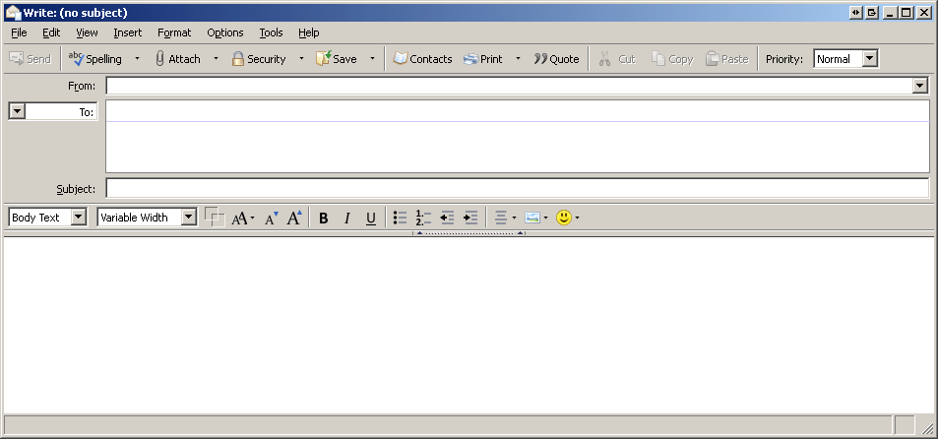The width and height of the screenshot is (938, 439).
Task: Expand the Attach dropdown arrow
Action: (x=216, y=59)
